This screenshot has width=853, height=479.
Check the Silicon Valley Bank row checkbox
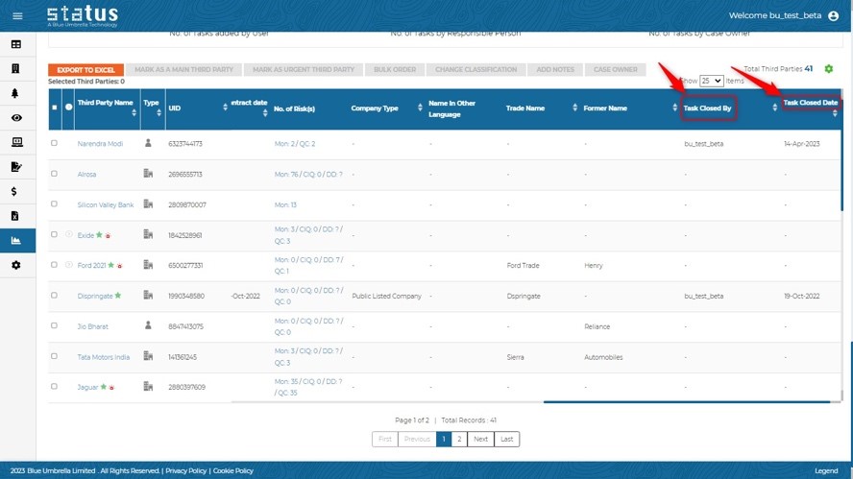(x=54, y=204)
